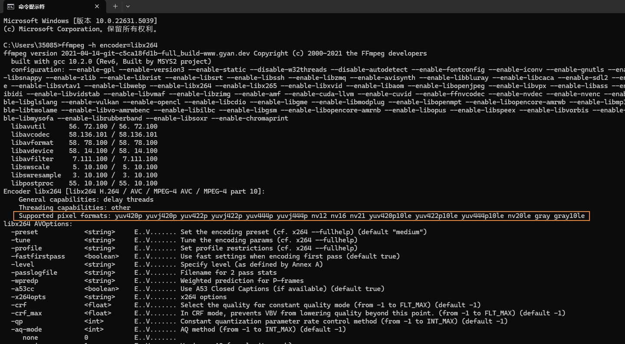Image resolution: width=625 pixels, height=344 pixels.
Task: Click the libswresample library name
Action: pos(36,175)
